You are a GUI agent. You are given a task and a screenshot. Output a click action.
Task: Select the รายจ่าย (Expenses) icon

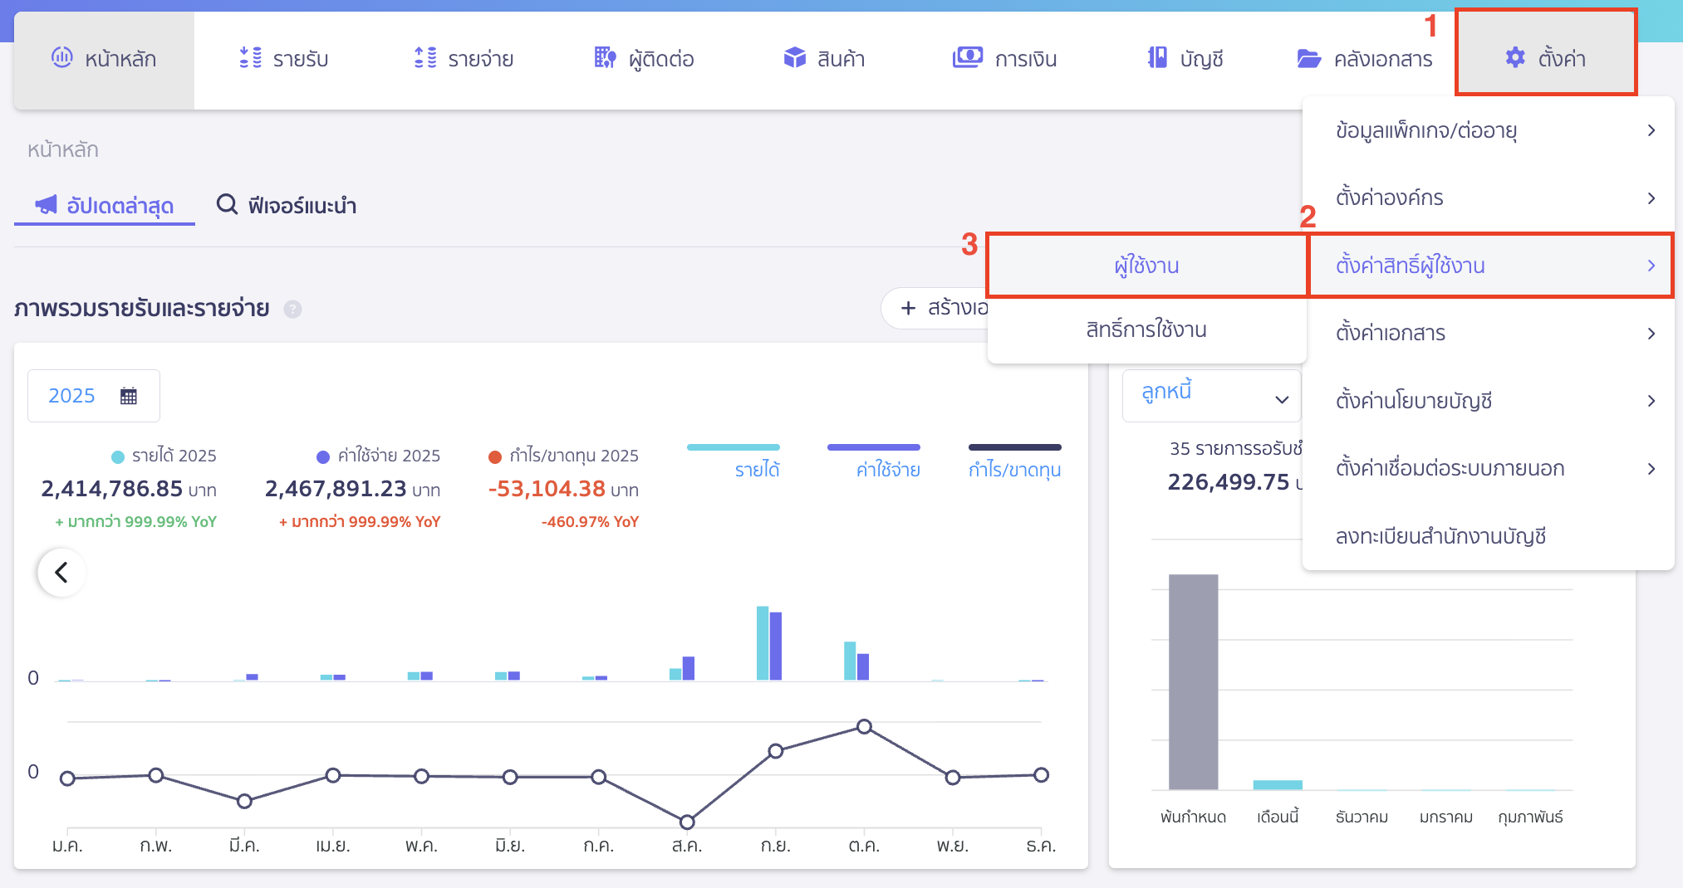point(424,58)
